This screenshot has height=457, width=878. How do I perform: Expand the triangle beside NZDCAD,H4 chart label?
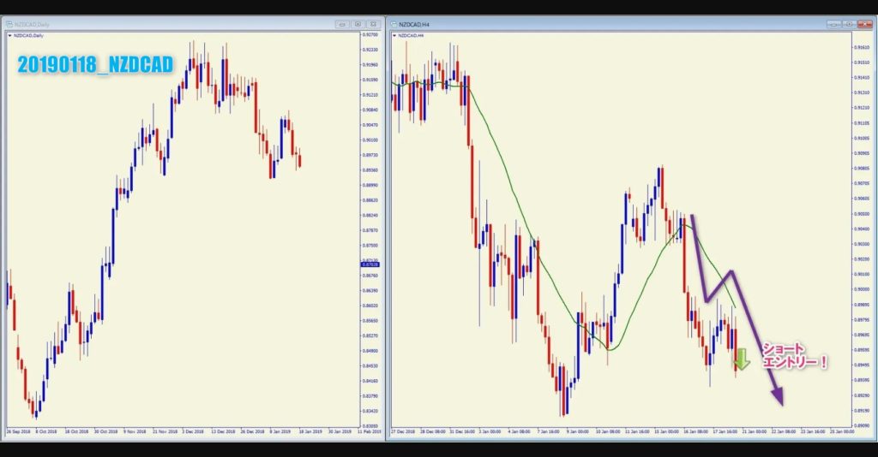click(x=394, y=36)
